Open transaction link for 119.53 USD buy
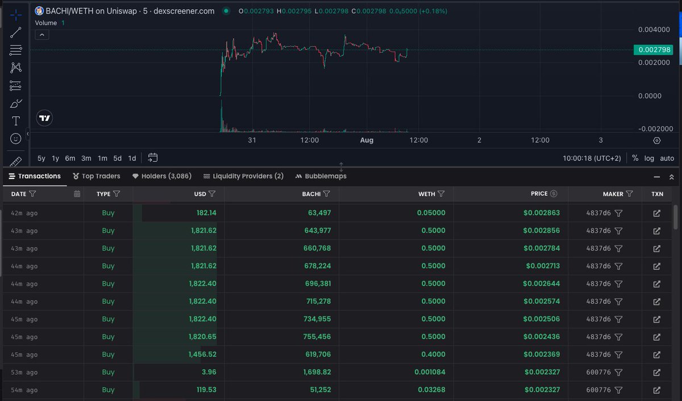The height and width of the screenshot is (401, 682). click(x=657, y=390)
